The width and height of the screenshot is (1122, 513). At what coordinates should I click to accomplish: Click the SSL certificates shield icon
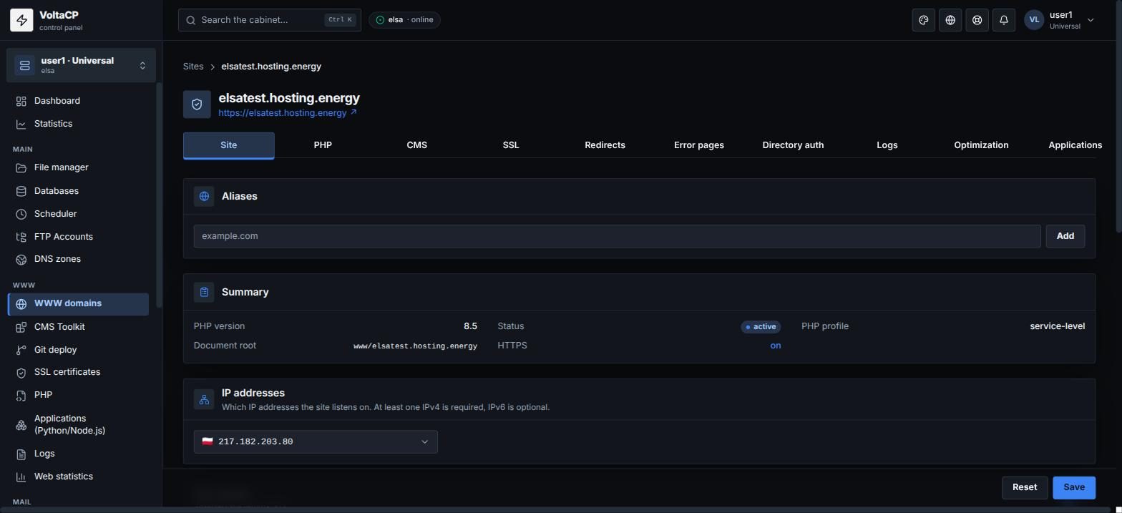pyautogui.click(x=21, y=372)
